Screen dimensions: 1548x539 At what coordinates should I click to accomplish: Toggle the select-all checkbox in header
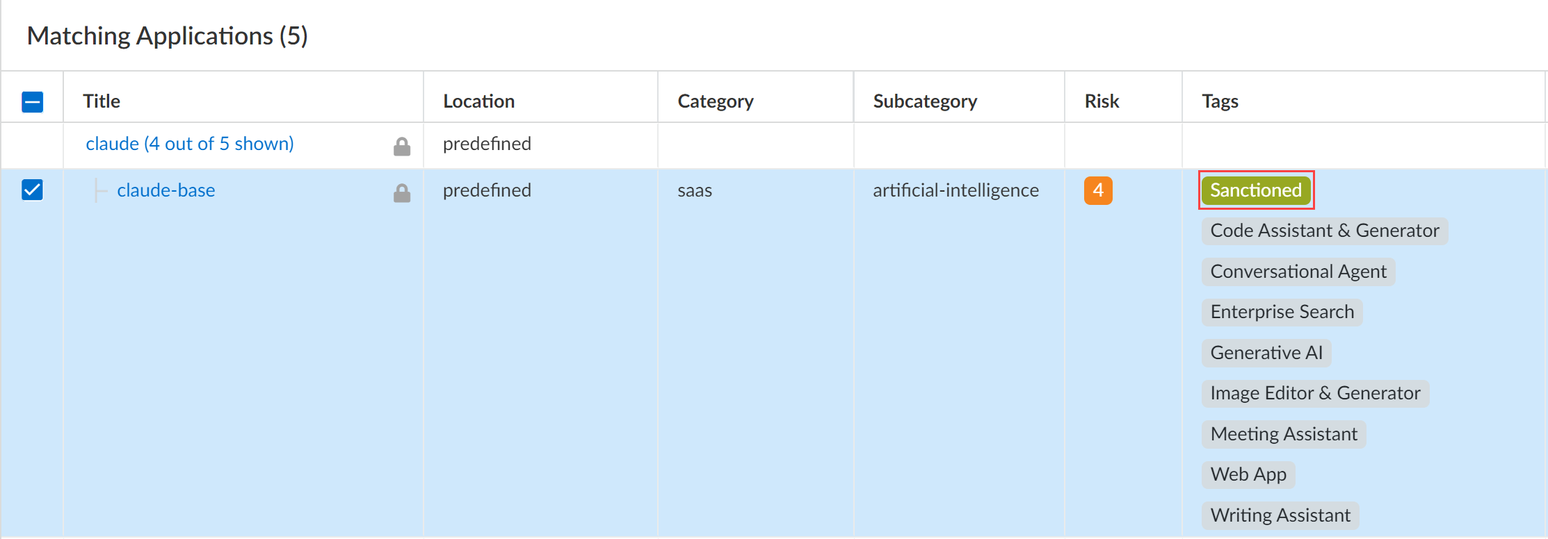tap(33, 102)
